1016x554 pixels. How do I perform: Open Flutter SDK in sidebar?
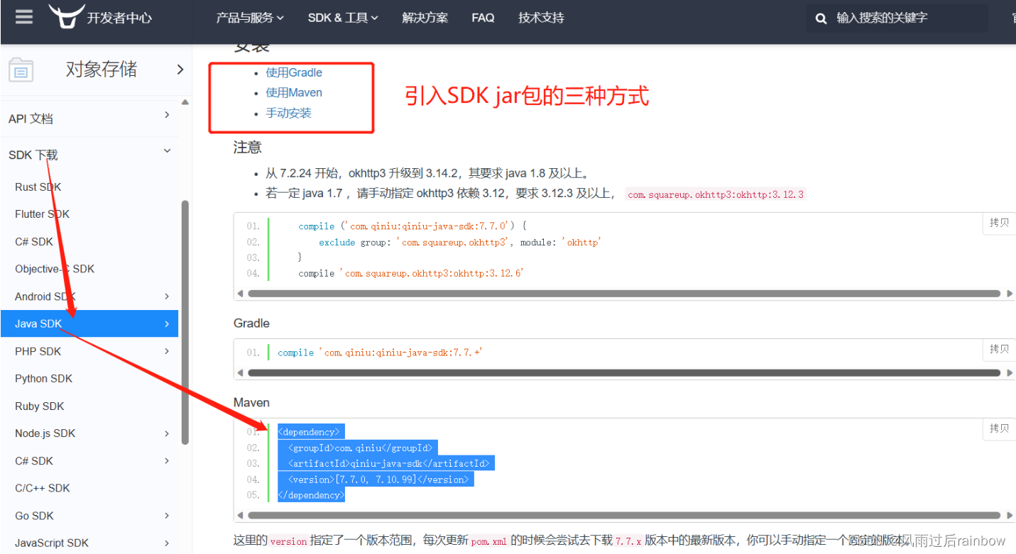coord(43,214)
